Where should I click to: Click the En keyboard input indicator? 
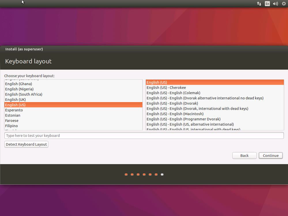tap(267, 4)
